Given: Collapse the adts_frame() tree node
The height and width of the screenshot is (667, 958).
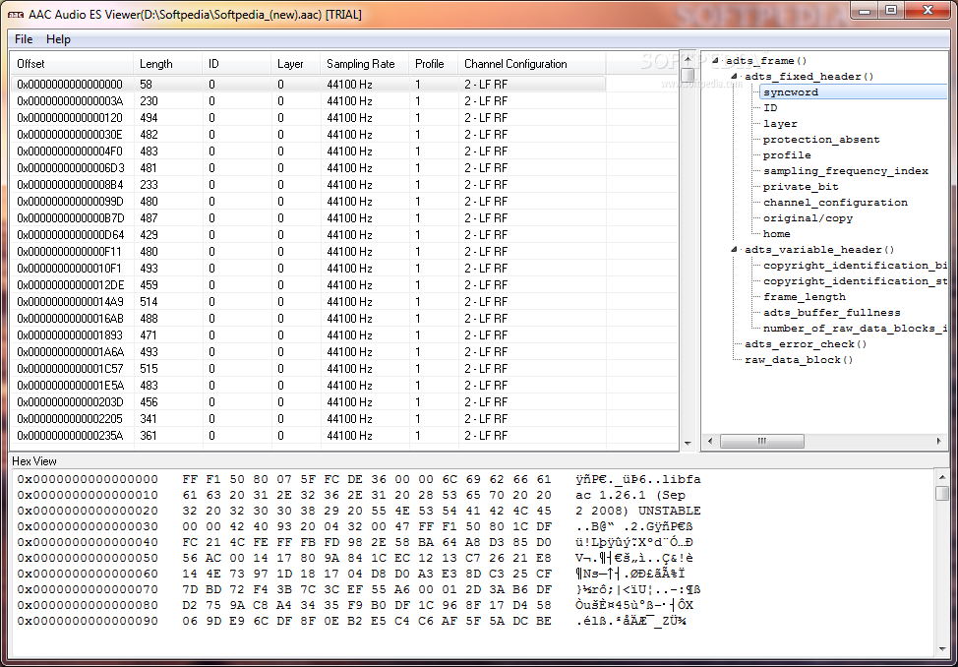Looking at the screenshot, I should tap(715, 61).
